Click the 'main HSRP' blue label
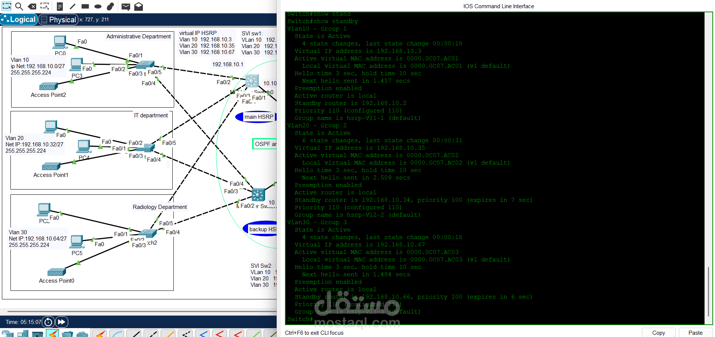Screen dimensions: 715x337 (257, 117)
